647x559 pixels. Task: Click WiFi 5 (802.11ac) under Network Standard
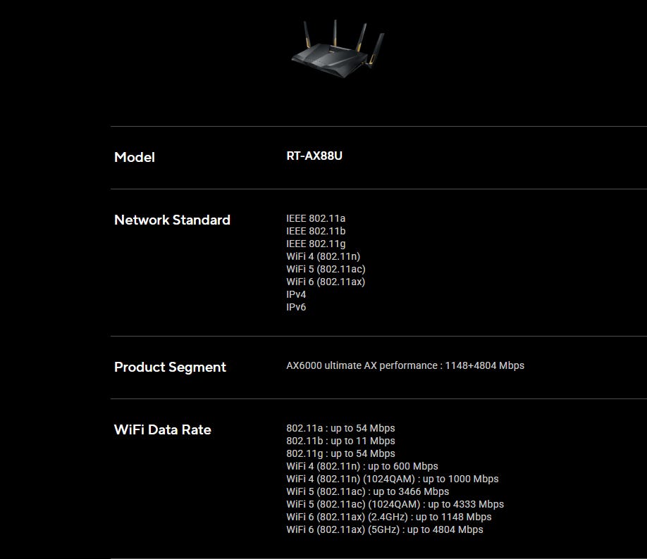tap(326, 269)
